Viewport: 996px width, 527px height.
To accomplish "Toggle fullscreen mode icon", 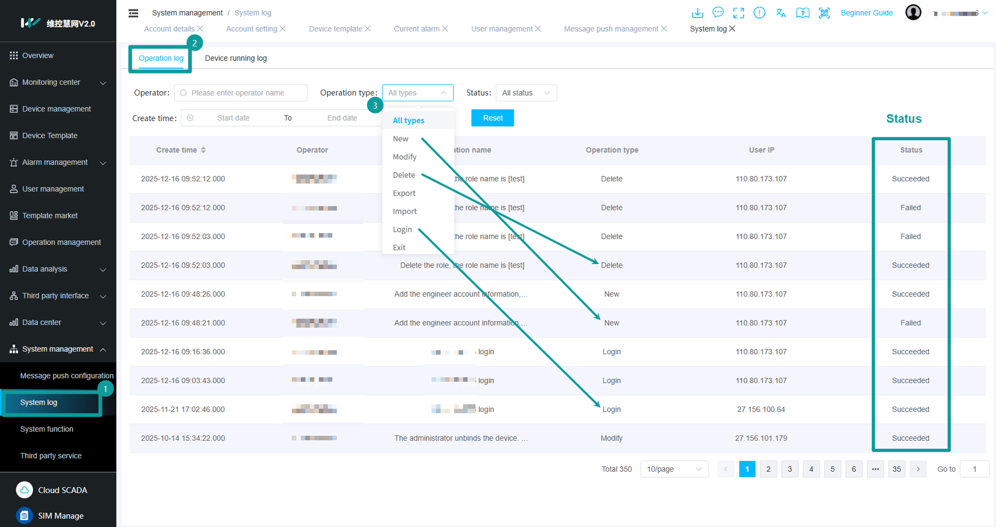I will click(x=739, y=13).
